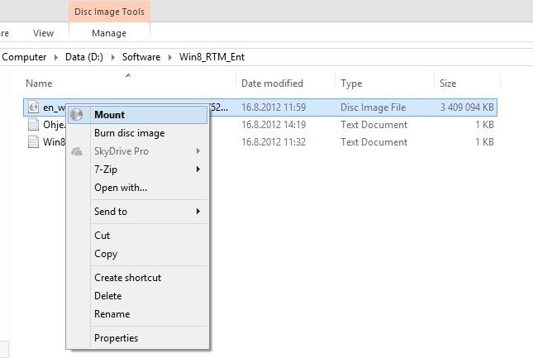Click the Win8 text document icon
Viewport: 533px width, 358px height.
tap(33, 142)
